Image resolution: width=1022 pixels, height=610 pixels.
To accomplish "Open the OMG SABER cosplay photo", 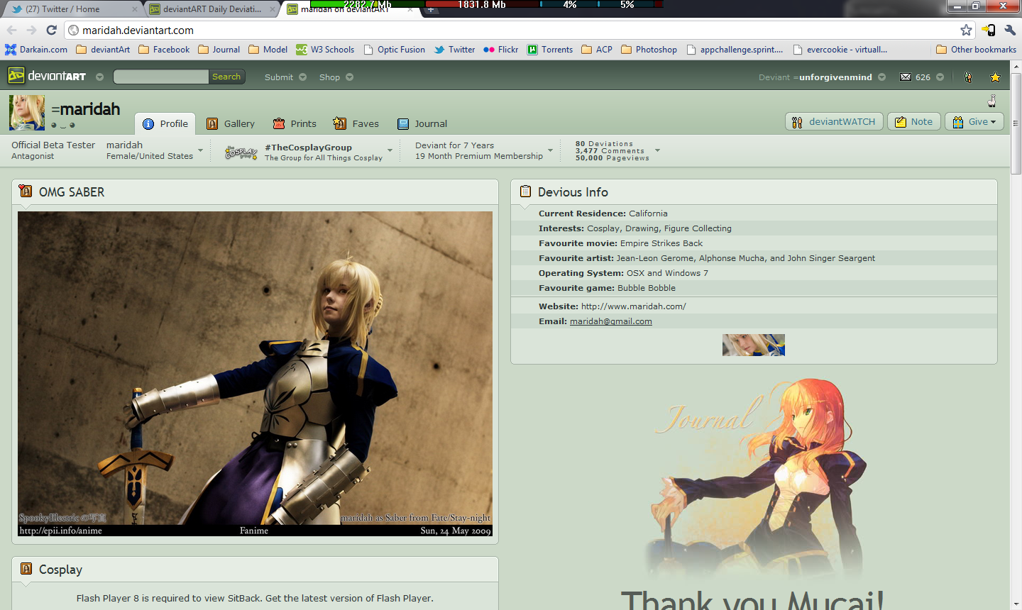I will point(255,369).
